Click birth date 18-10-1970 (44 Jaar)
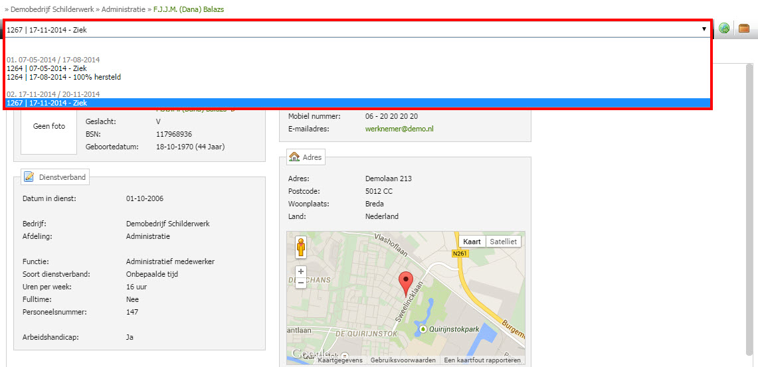The image size is (758, 367). point(190,147)
